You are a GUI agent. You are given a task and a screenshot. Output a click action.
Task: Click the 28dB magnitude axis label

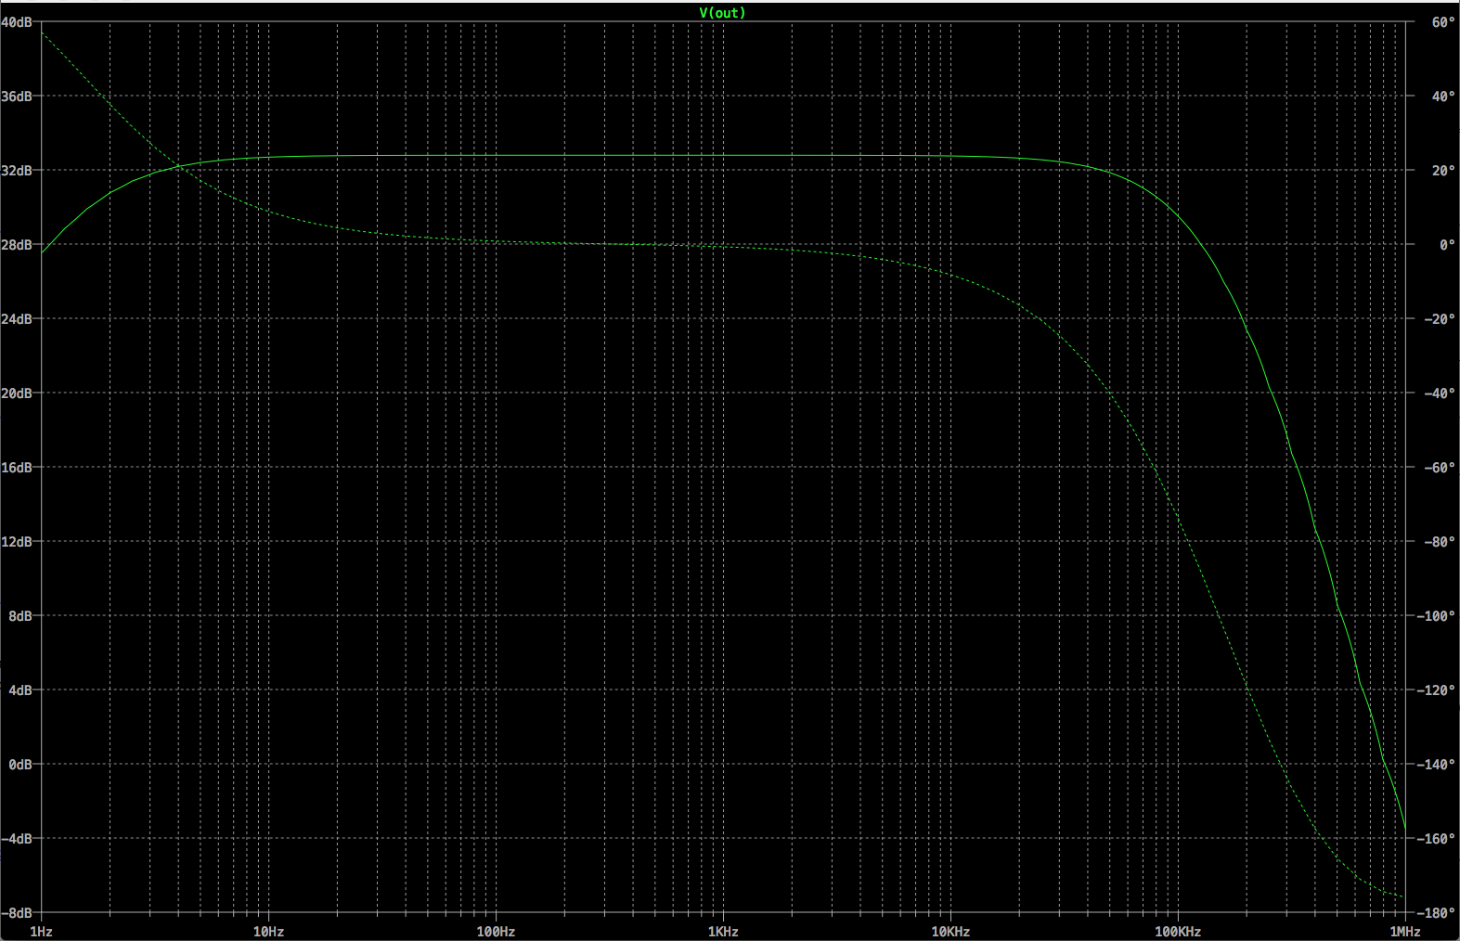[17, 245]
